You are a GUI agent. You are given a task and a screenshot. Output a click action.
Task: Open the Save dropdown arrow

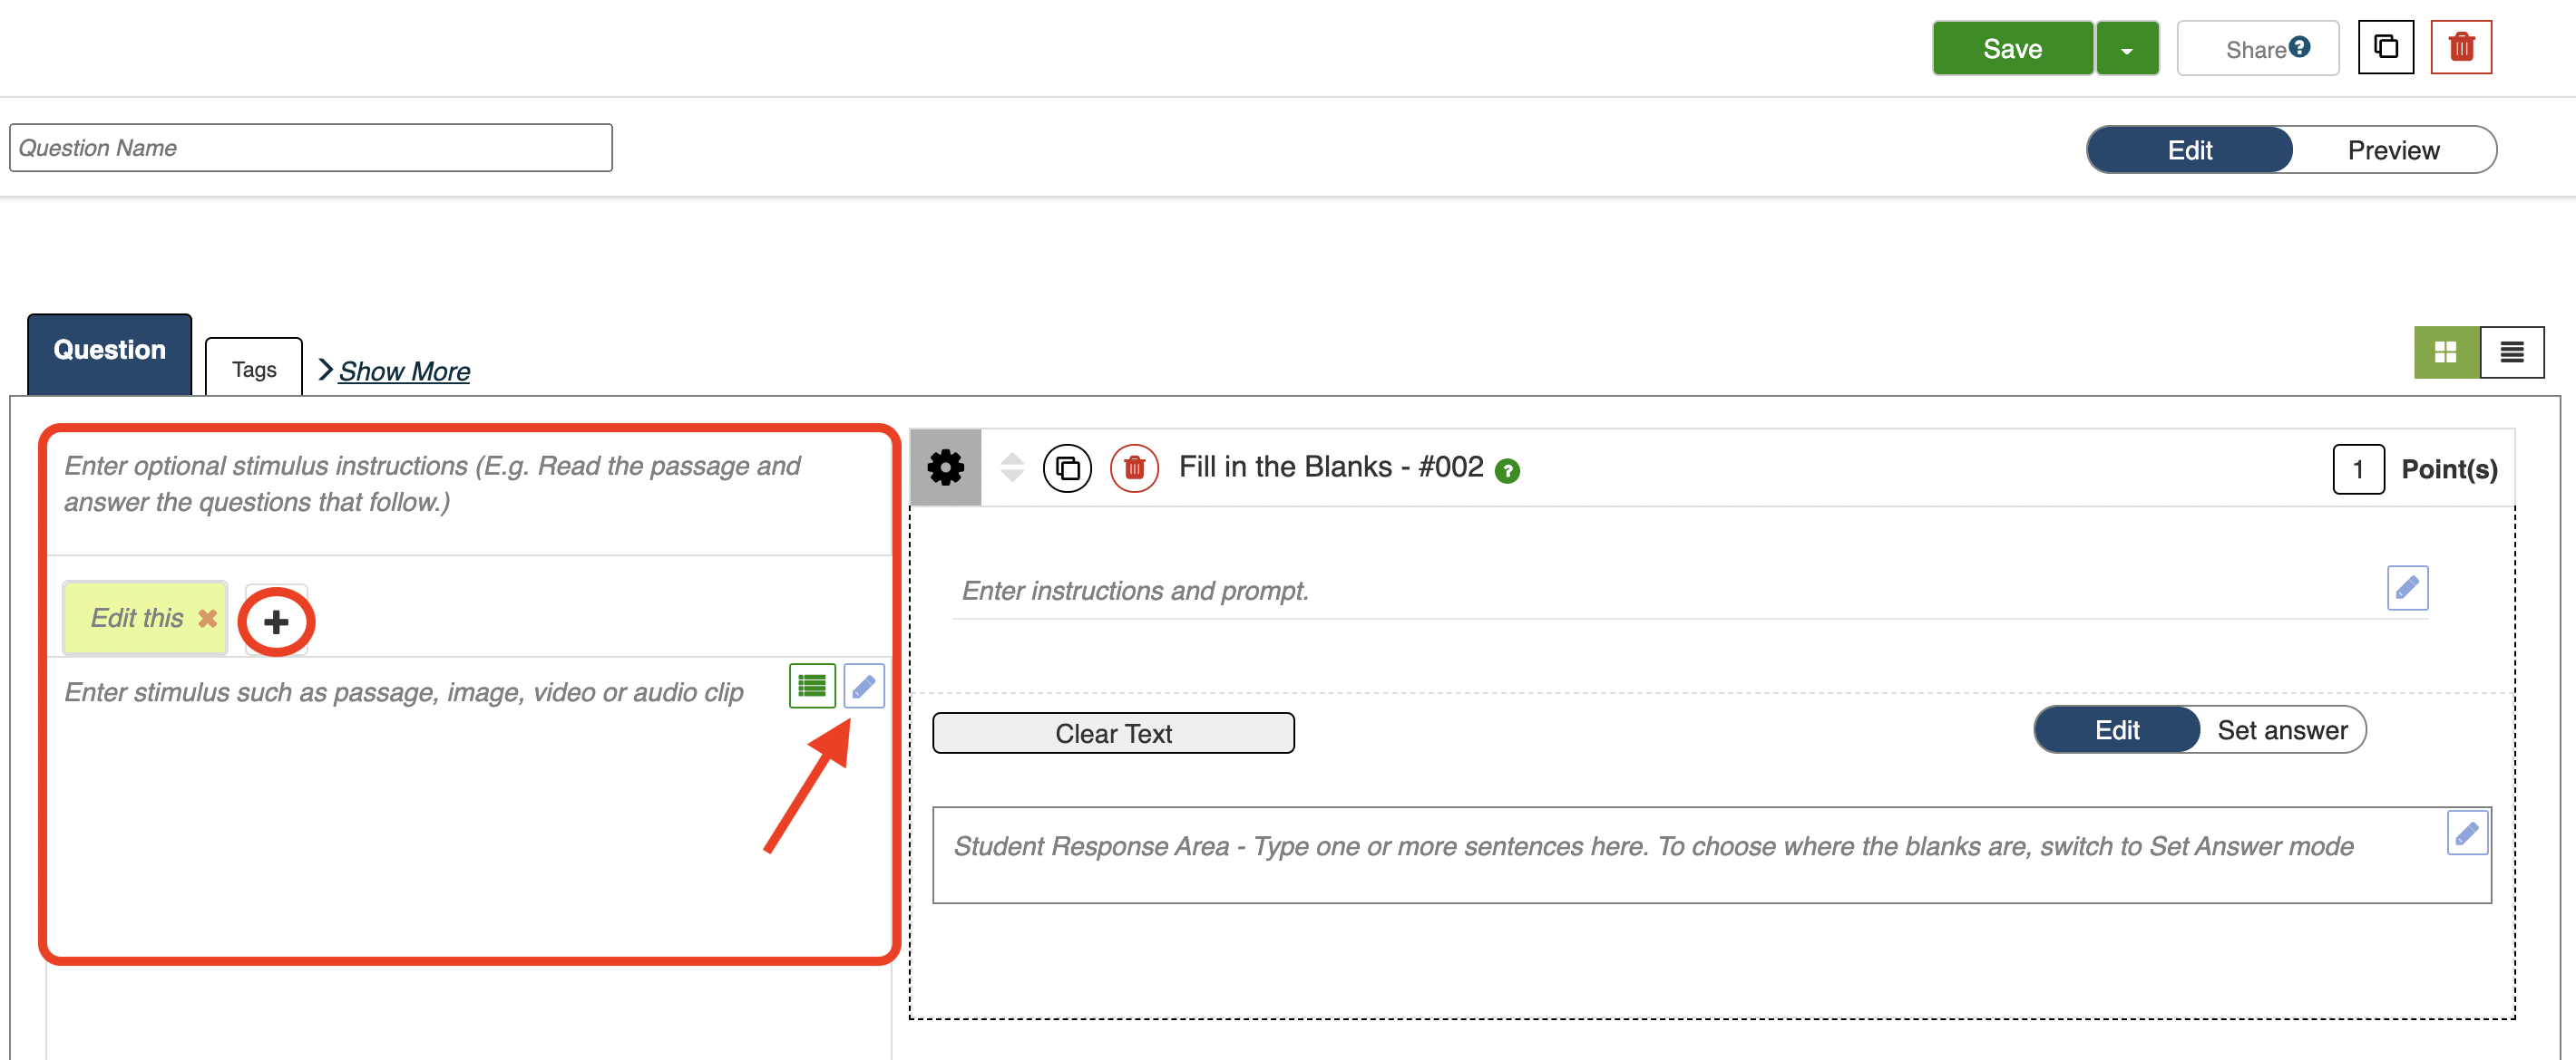point(2127,49)
